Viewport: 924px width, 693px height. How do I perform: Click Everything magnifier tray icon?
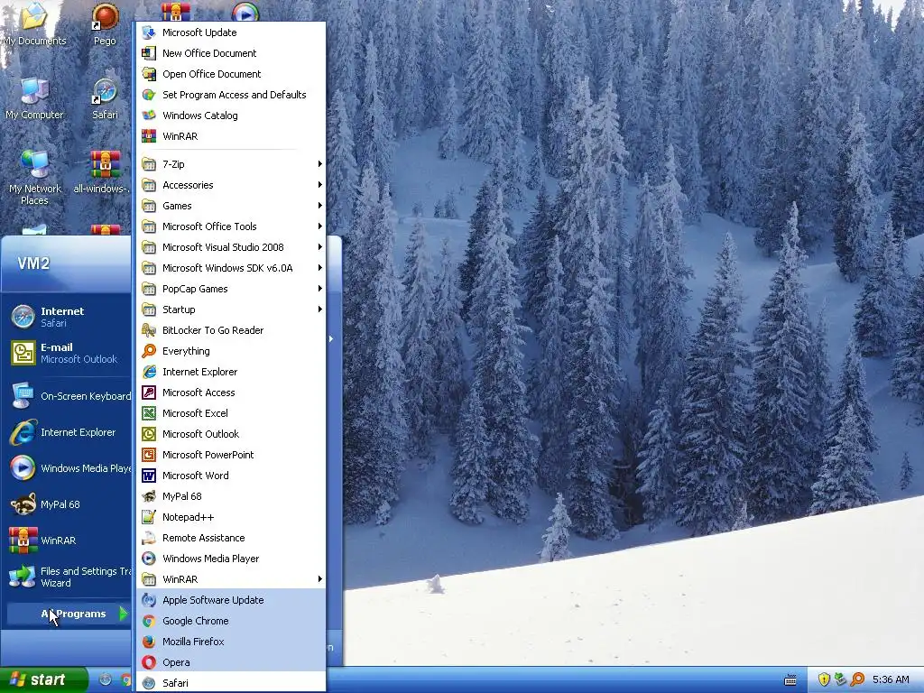click(x=857, y=679)
